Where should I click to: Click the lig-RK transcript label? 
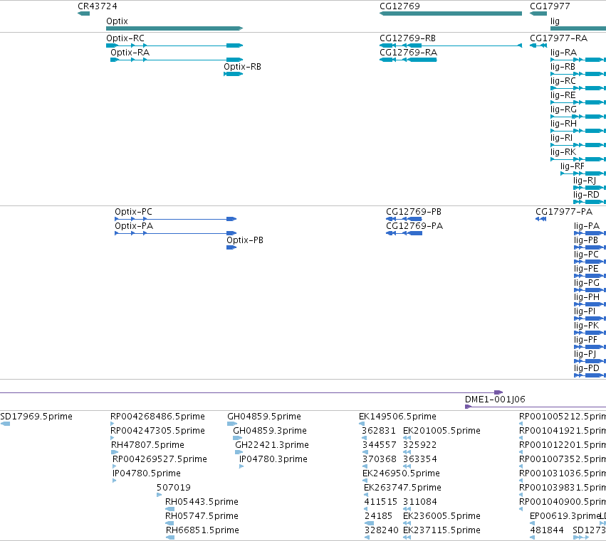[563, 152]
